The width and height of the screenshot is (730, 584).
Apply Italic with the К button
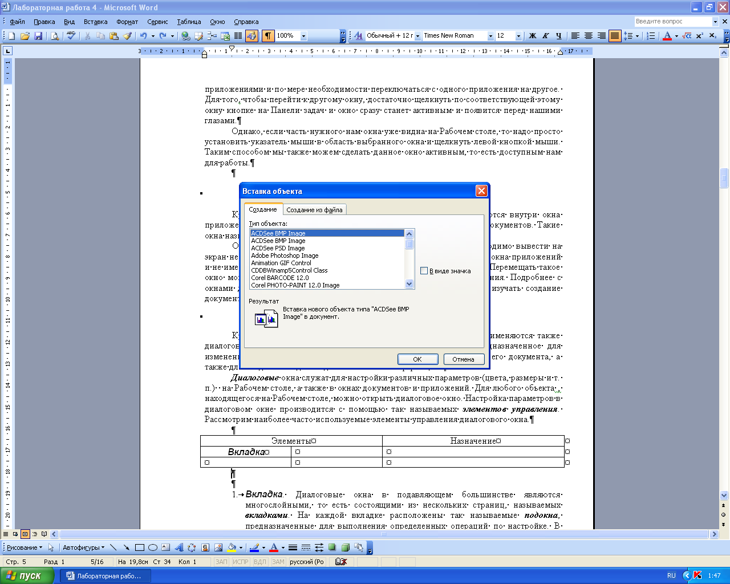click(x=546, y=36)
